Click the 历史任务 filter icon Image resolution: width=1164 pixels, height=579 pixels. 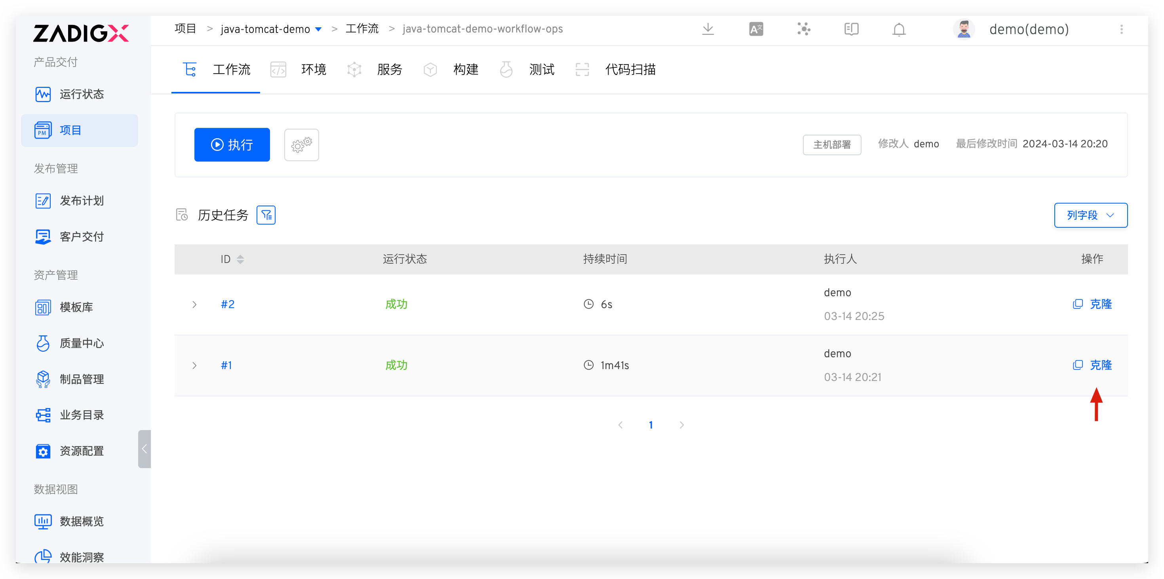click(x=266, y=215)
